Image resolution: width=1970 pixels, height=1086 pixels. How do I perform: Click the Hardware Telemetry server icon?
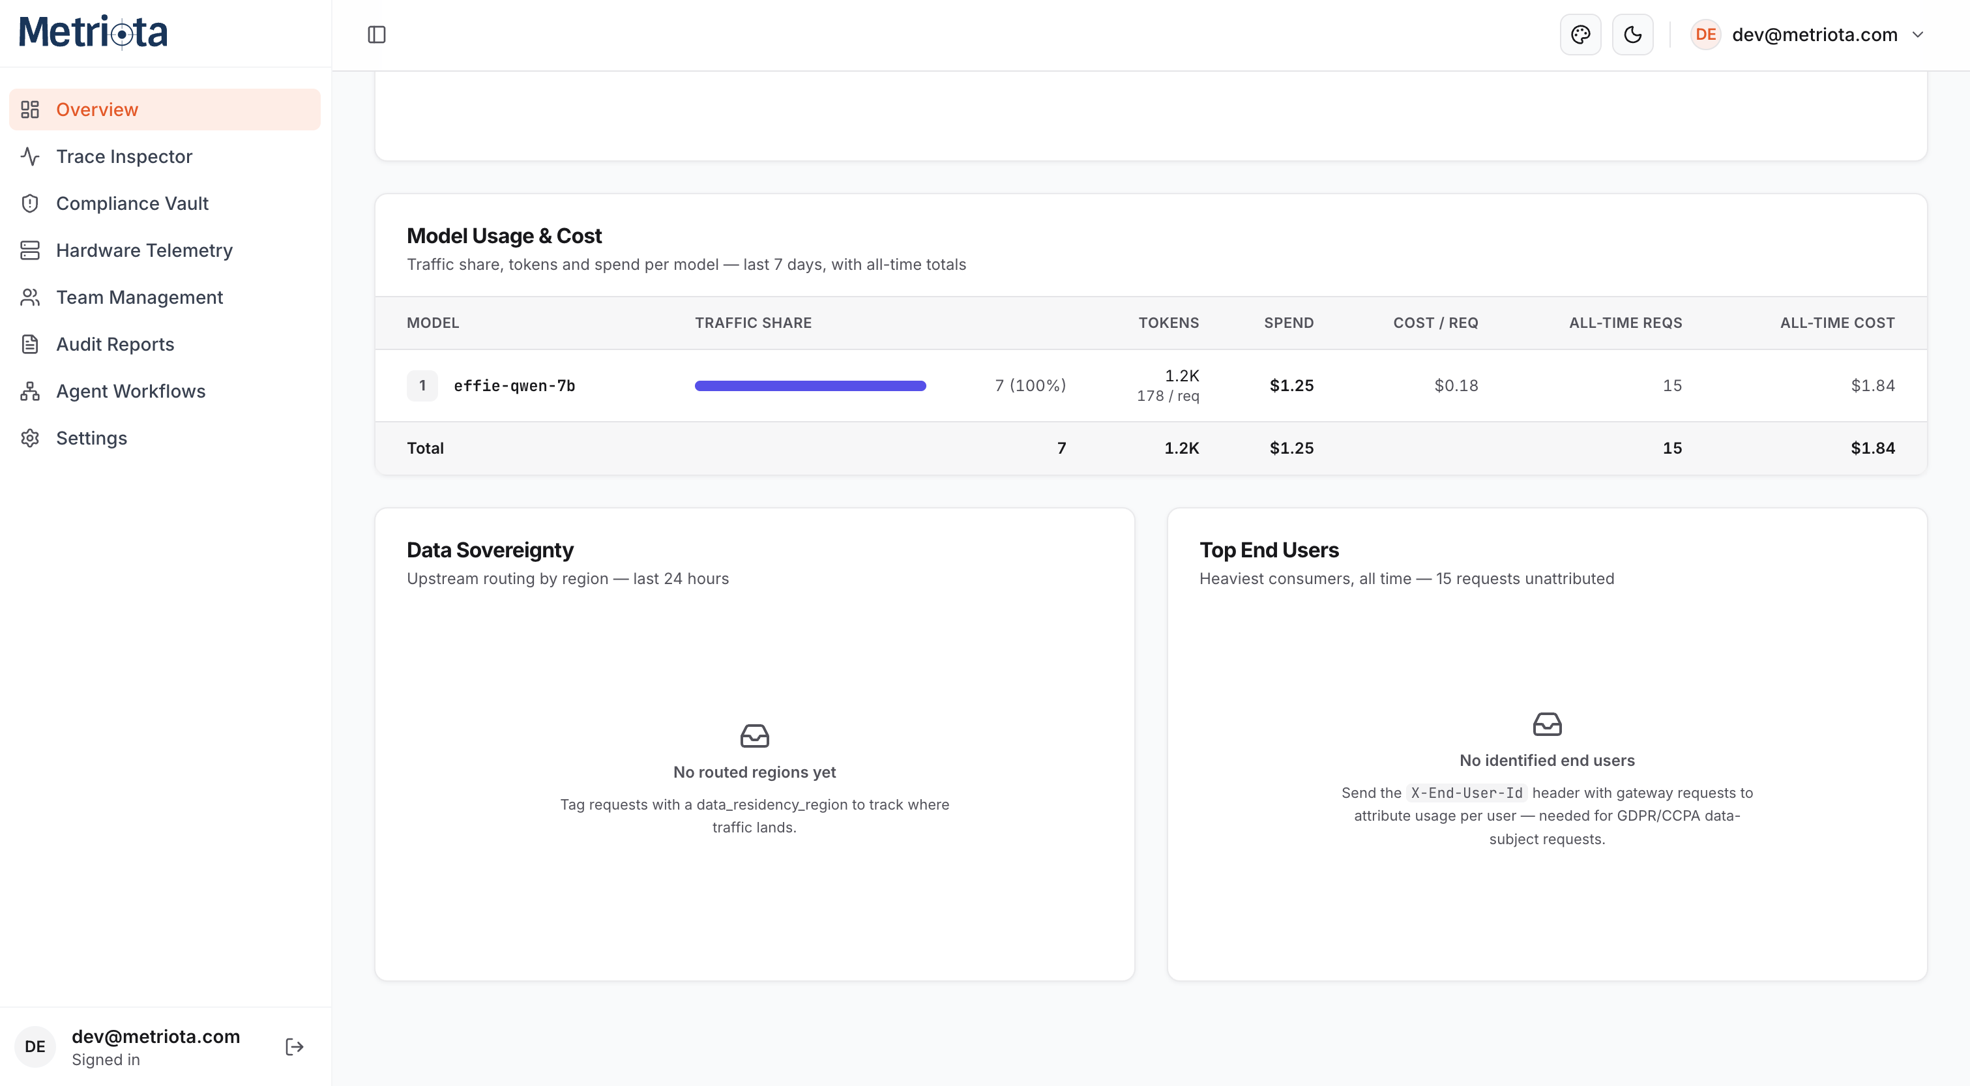[x=30, y=250]
